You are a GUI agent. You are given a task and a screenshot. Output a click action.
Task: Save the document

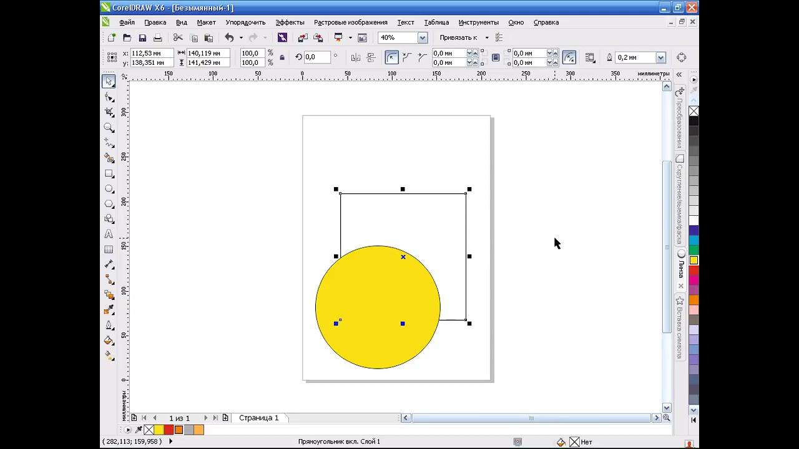point(142,38)
